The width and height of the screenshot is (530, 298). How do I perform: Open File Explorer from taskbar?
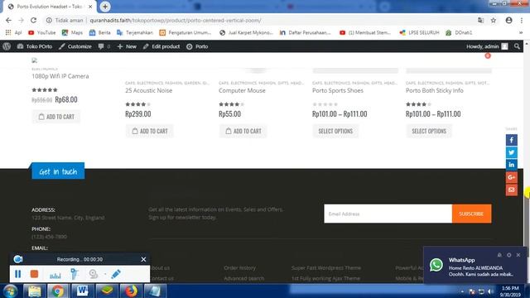tap(35, 291)
